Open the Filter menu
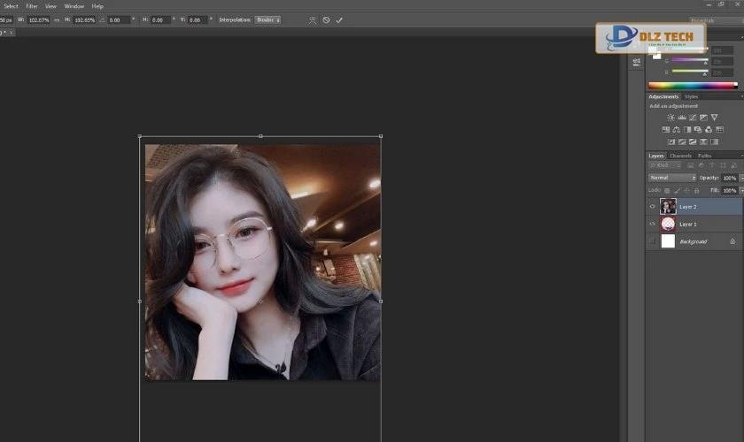The width and height of the screenshot is (744, 442). click(x=31, y=6)
